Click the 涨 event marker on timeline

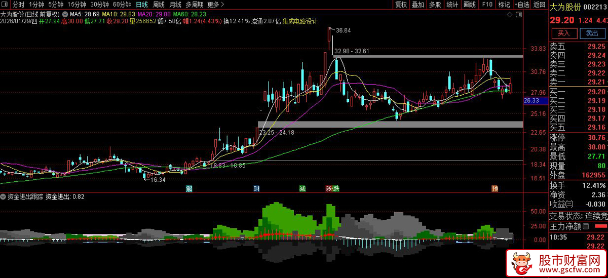pos(329,188)
